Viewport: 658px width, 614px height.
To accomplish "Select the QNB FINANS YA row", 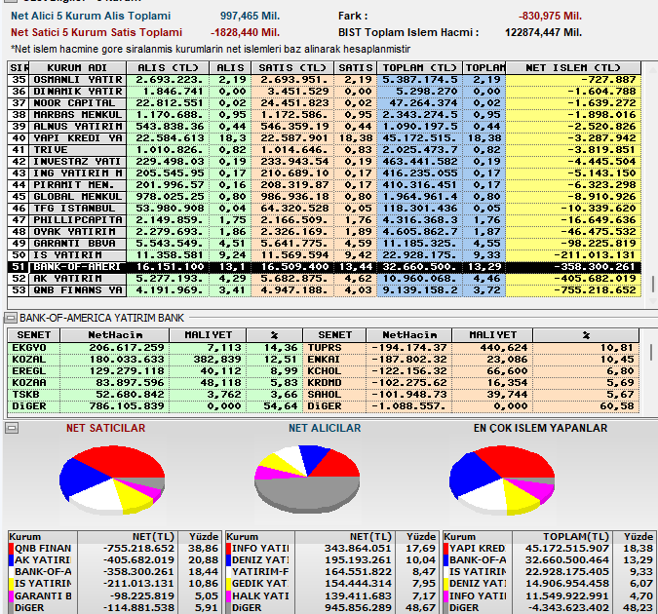I will point(324,290).
